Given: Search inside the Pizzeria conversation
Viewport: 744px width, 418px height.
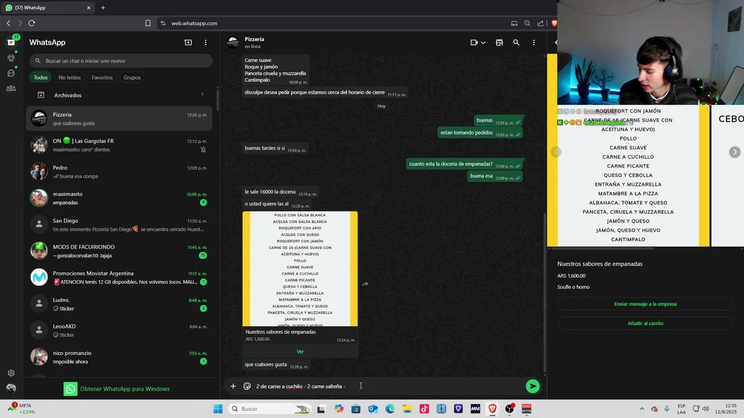Looking at the screenshot, I should pos(516,42).
